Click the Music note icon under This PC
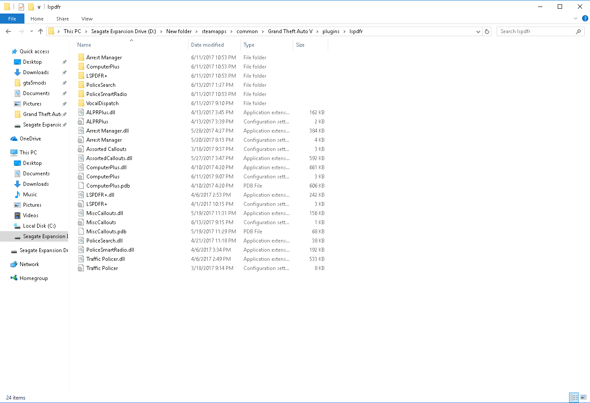Image resolution: width=590 pixels, height=403 pixels. 17,195
